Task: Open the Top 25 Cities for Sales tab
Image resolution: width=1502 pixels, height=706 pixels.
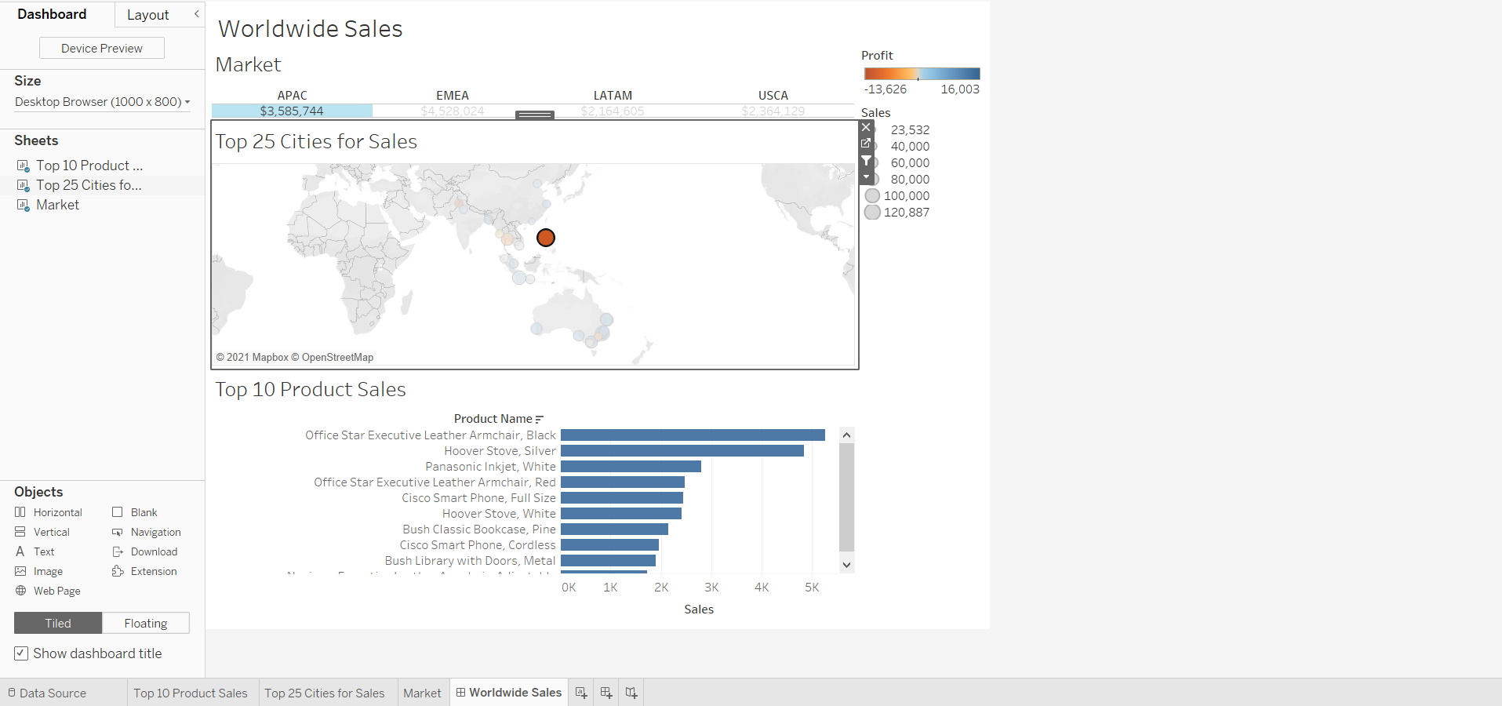Action: (325, 693)
